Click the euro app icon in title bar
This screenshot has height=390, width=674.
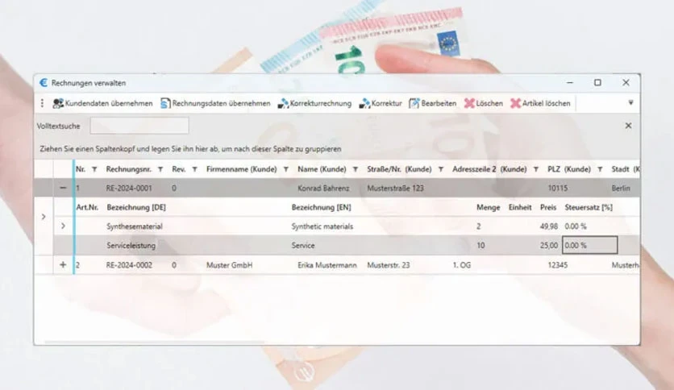(x=44, y=82)
